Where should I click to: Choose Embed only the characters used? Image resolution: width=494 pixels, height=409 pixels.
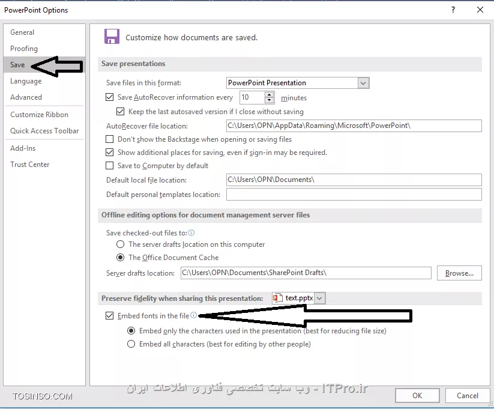coord(131,331)
